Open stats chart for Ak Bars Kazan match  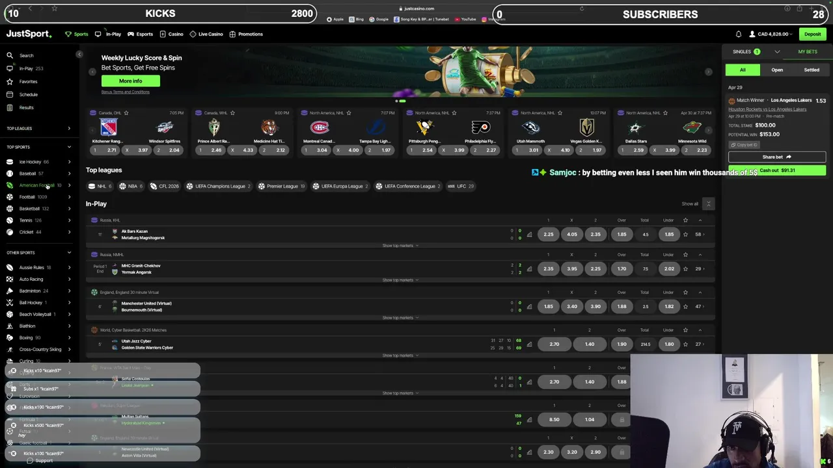[x=529, y=235]
